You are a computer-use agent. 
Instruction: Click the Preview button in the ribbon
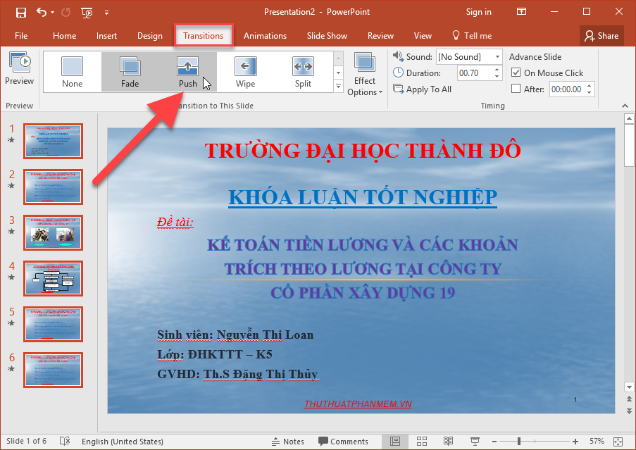pyautogui.click(x=19, y=68)
